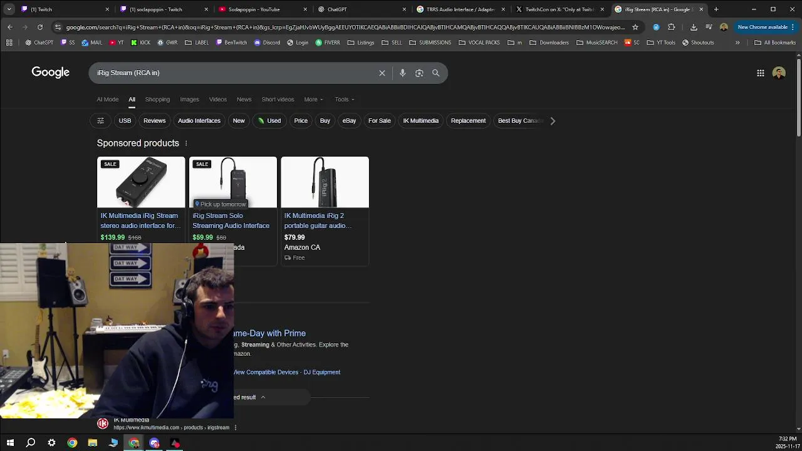Apply the USB filter chip
Viewport: 802px width, 451px height.
pyautogui.click(x=125, y=121)
